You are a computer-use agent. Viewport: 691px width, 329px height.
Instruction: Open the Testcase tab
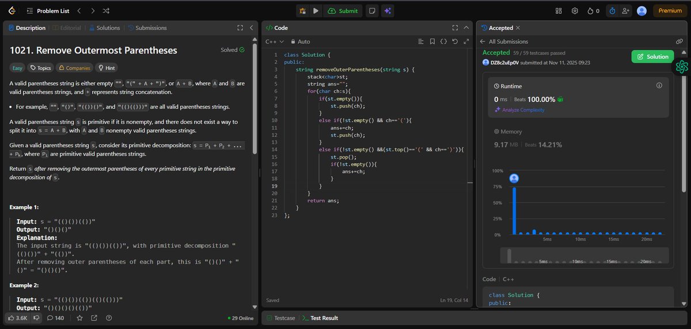coord(280,317)
